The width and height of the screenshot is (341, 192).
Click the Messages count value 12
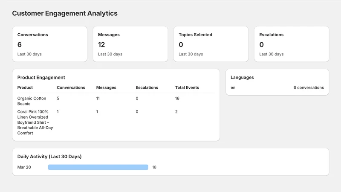click(101, 45)
